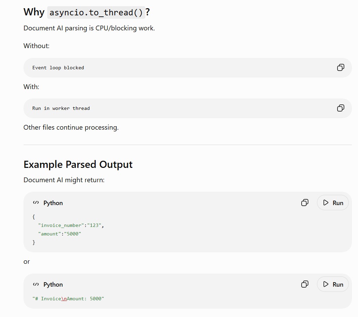This screenshot has width=358, height=317.
Task: Click the "invoice_number":"123" code line
Action: [71, 226]
